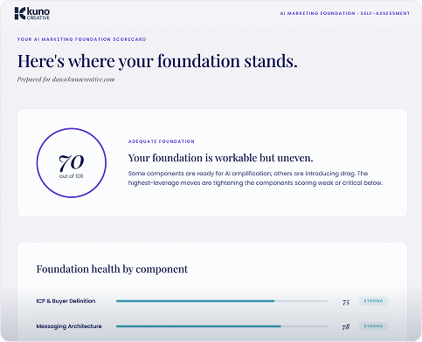The image size is (422, 342).
Task: Click the score circle showing 70
Action: pyautogui.click(x=72, y=163)
